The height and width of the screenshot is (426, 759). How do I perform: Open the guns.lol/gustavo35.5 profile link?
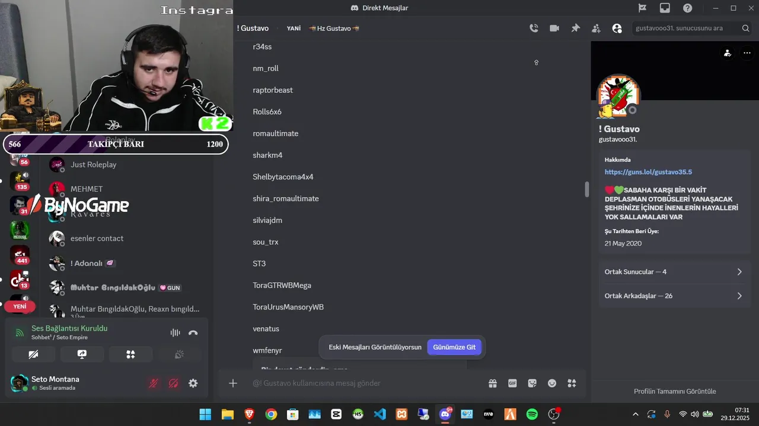click(648, 172)
